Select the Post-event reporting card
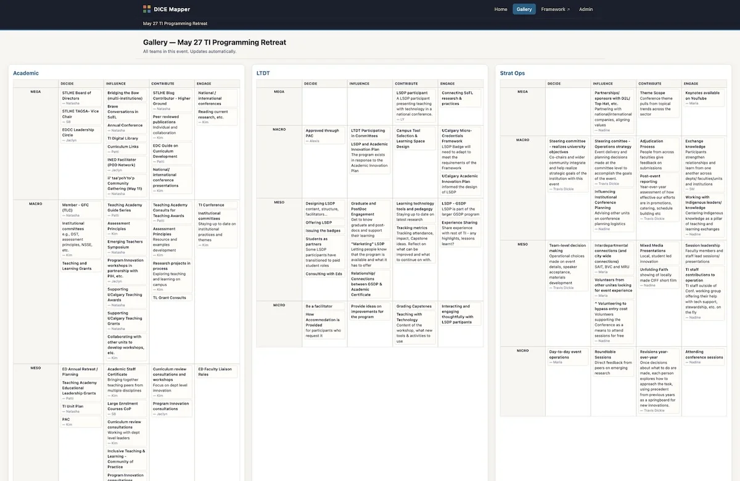 [x=658, y=197]
